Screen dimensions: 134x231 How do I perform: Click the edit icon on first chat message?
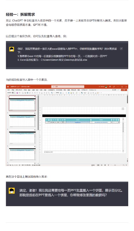click(x=121, y=49)
